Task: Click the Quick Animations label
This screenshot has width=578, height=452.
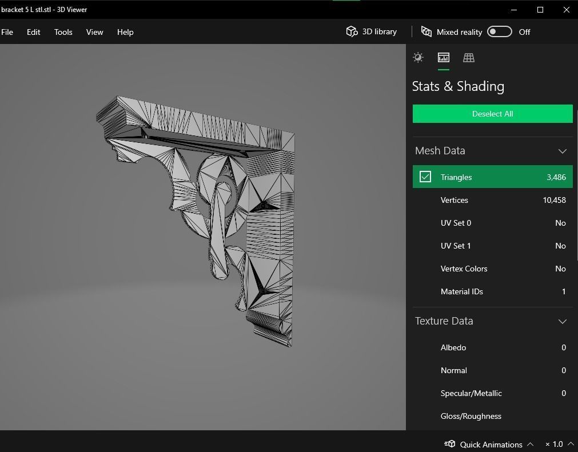Action: coord(491,444)
